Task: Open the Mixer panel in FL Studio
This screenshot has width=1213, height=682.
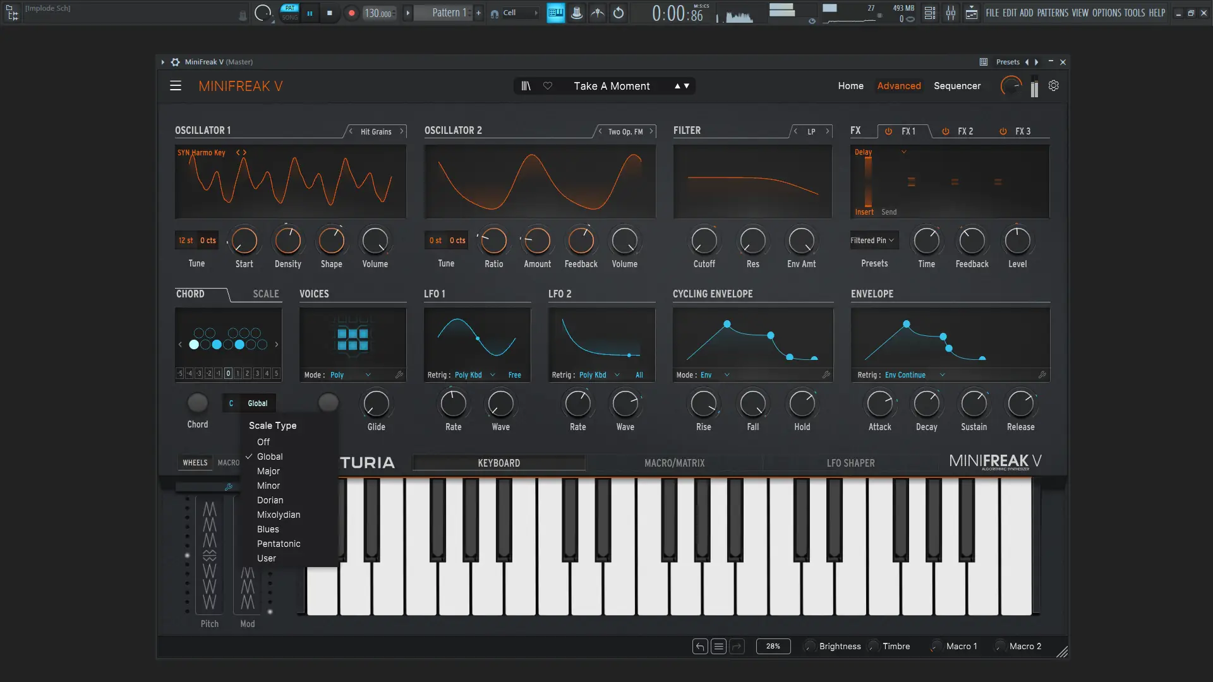Action: pos(951,13)
